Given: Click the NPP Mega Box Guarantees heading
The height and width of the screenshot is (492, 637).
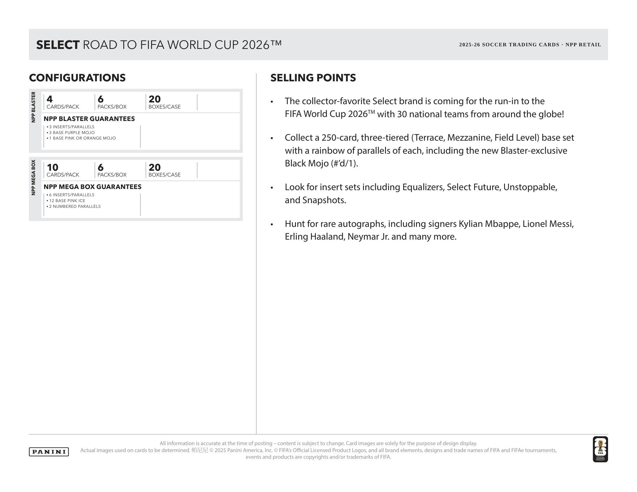Looking at the screenshot, I should tap(92, 187).
